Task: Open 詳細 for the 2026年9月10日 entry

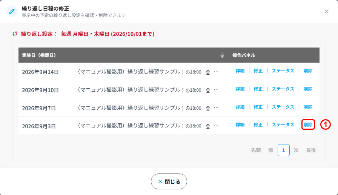Action: tap(240, 89)
